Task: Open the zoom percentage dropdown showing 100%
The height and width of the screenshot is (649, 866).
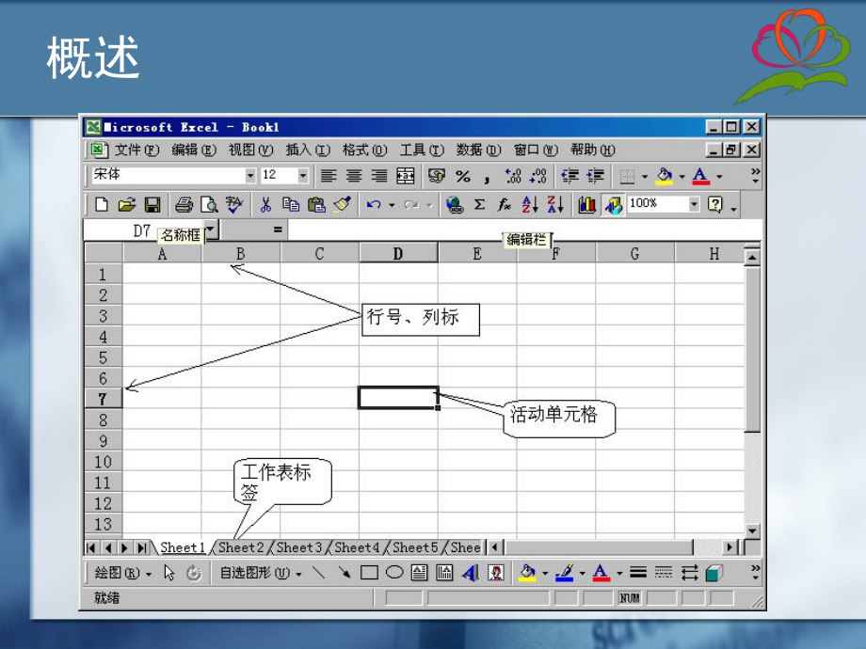Action: click(695, 204)
